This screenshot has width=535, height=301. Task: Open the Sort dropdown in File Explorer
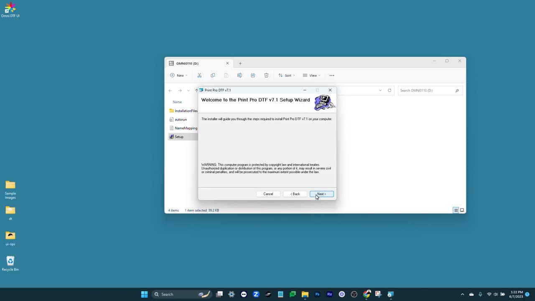(x=287, y=75)
